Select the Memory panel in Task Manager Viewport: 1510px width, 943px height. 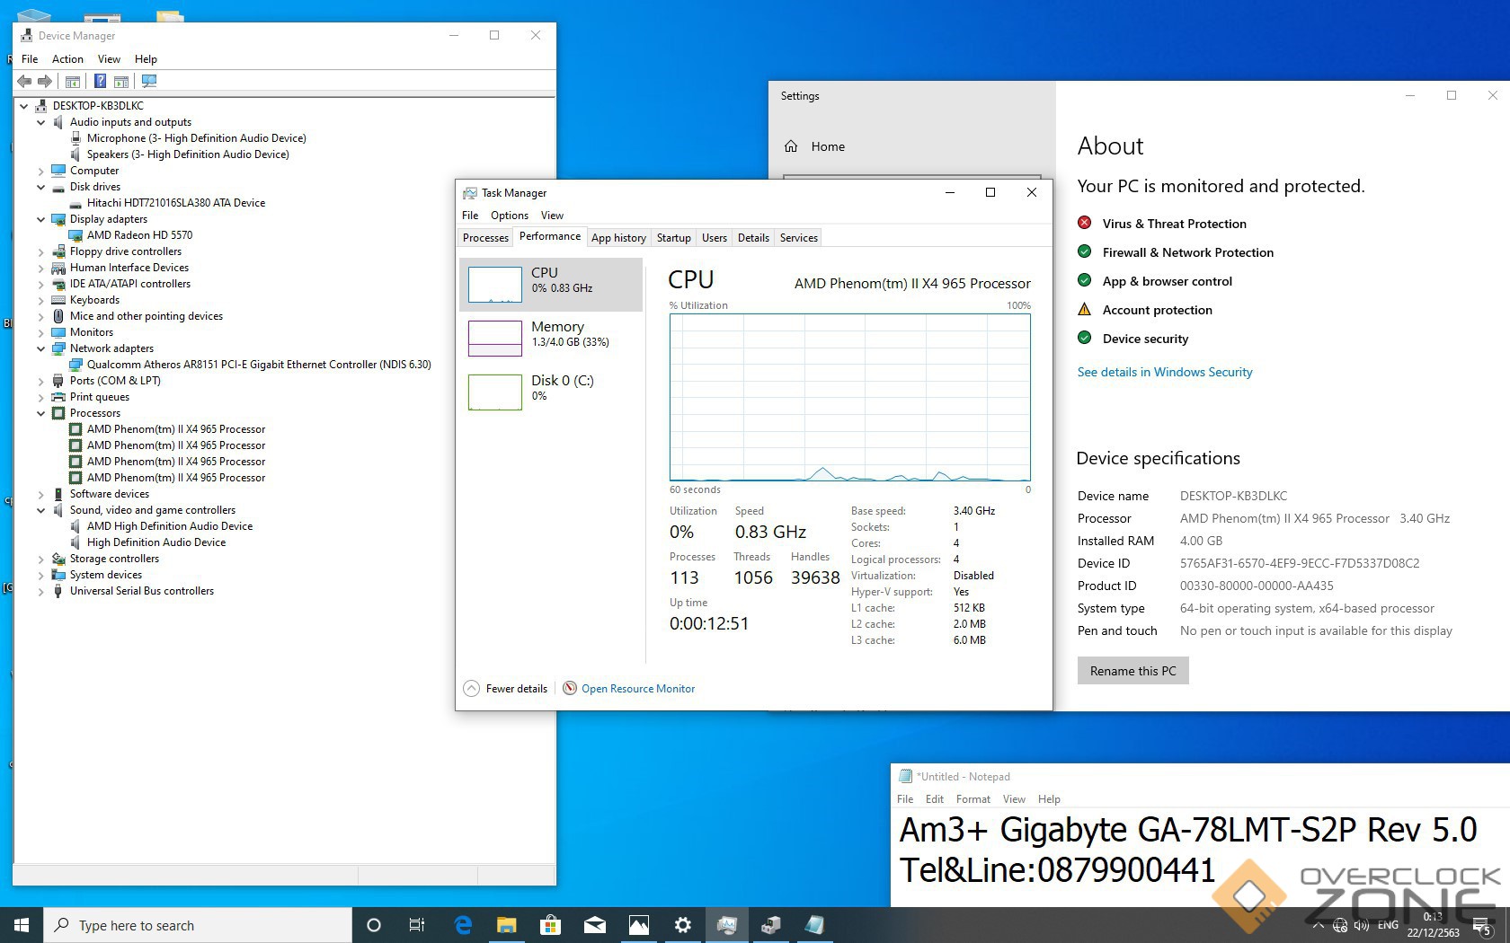point(551,339)
